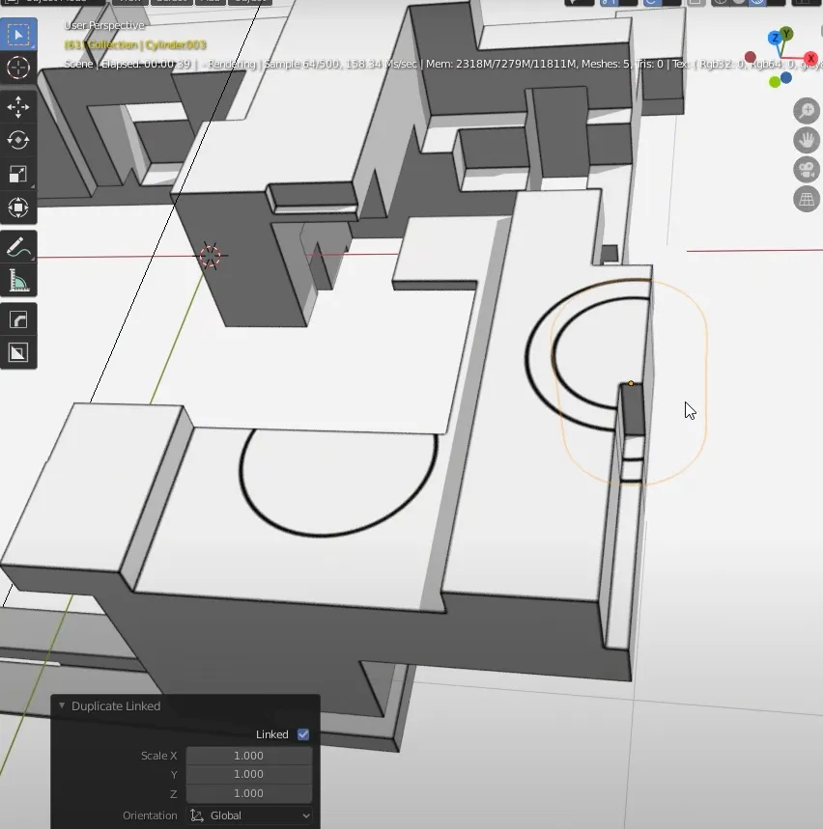Click the diagonal half-filled square tool icon

pos(18,352)
